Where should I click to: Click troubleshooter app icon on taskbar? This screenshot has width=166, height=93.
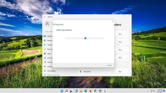pos(105,91)
